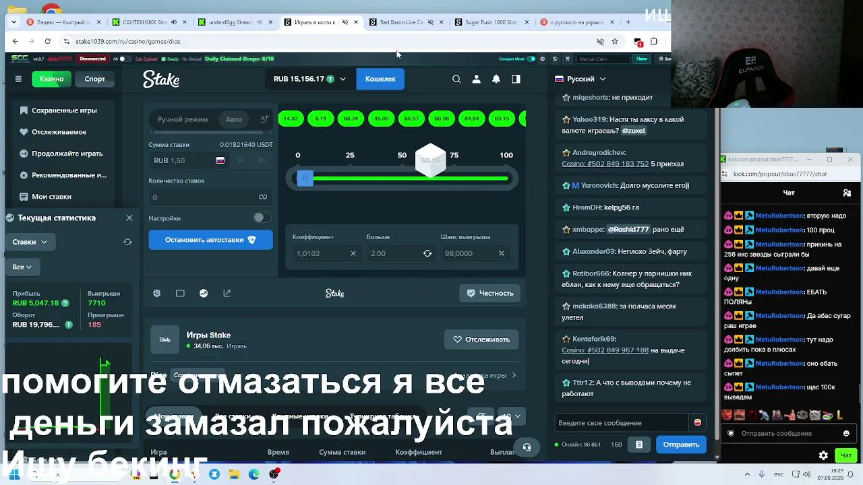The height and width of the screenshot is (485, 863).
Task: Bookmark this page with the star
Action: point(614,41)
